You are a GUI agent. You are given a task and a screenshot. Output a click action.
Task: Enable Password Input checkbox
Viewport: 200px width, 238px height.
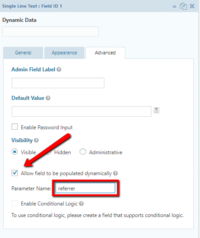(15, 127)
